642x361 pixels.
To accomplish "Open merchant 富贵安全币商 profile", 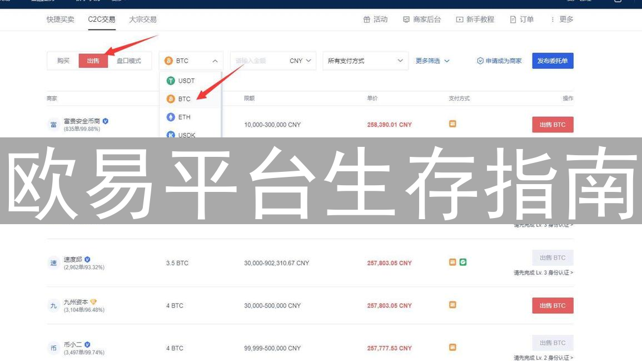I will pyautogui.click(x=82, y=121).
